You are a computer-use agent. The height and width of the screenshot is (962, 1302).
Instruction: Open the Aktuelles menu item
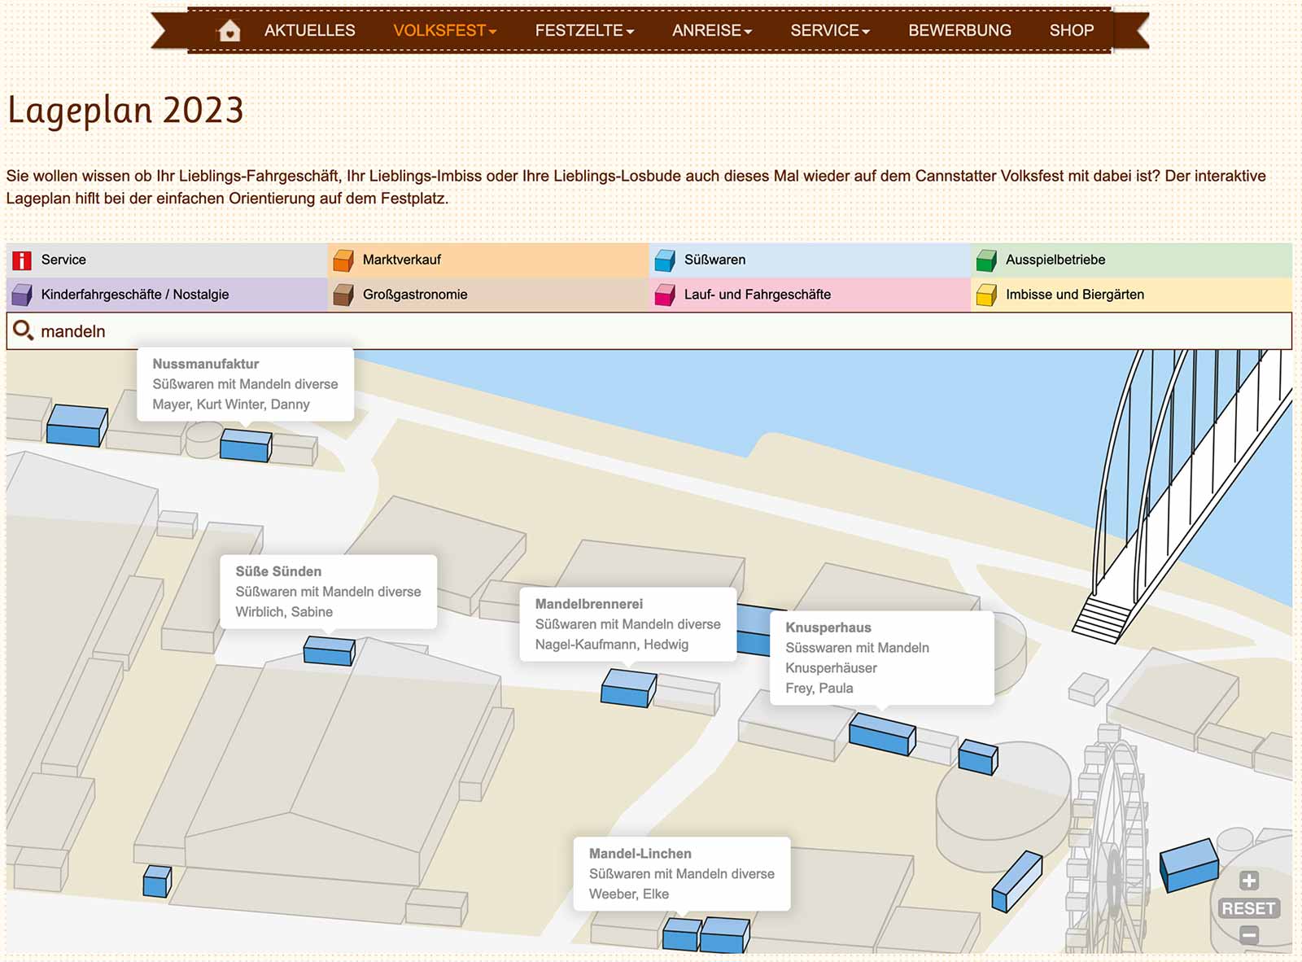pos(309,31)
